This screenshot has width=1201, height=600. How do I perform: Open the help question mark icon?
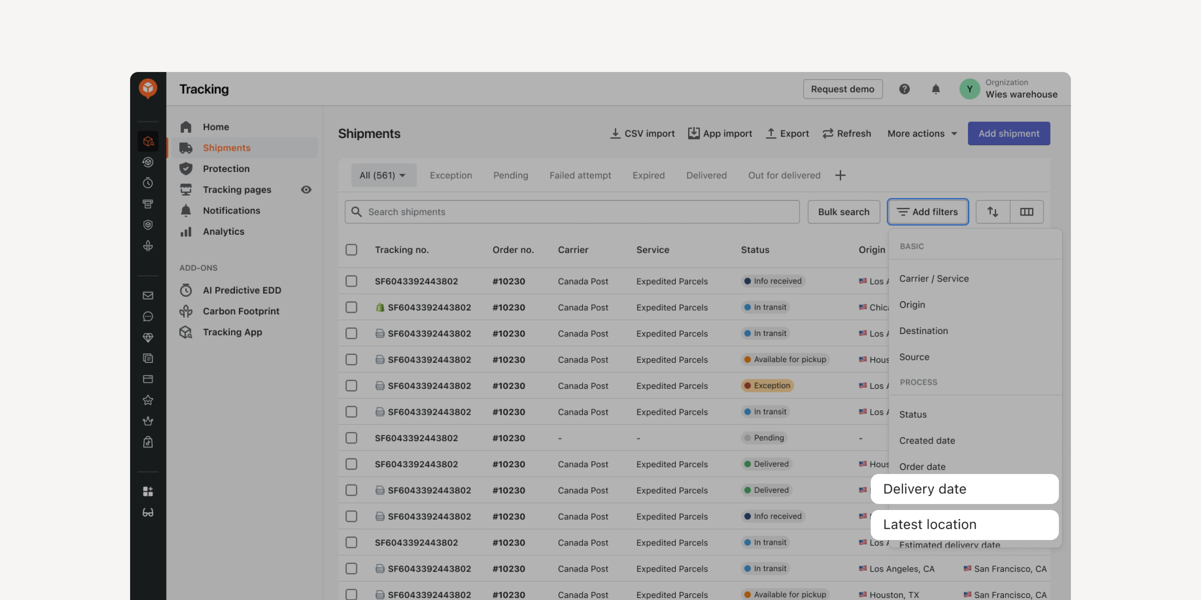[904, 89]
